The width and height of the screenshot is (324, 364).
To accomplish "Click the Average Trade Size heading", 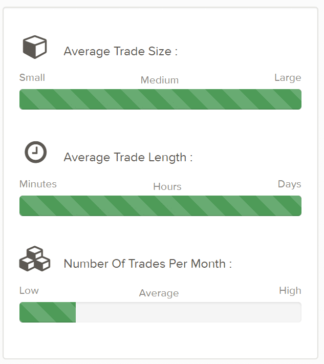I will point(120,51).
